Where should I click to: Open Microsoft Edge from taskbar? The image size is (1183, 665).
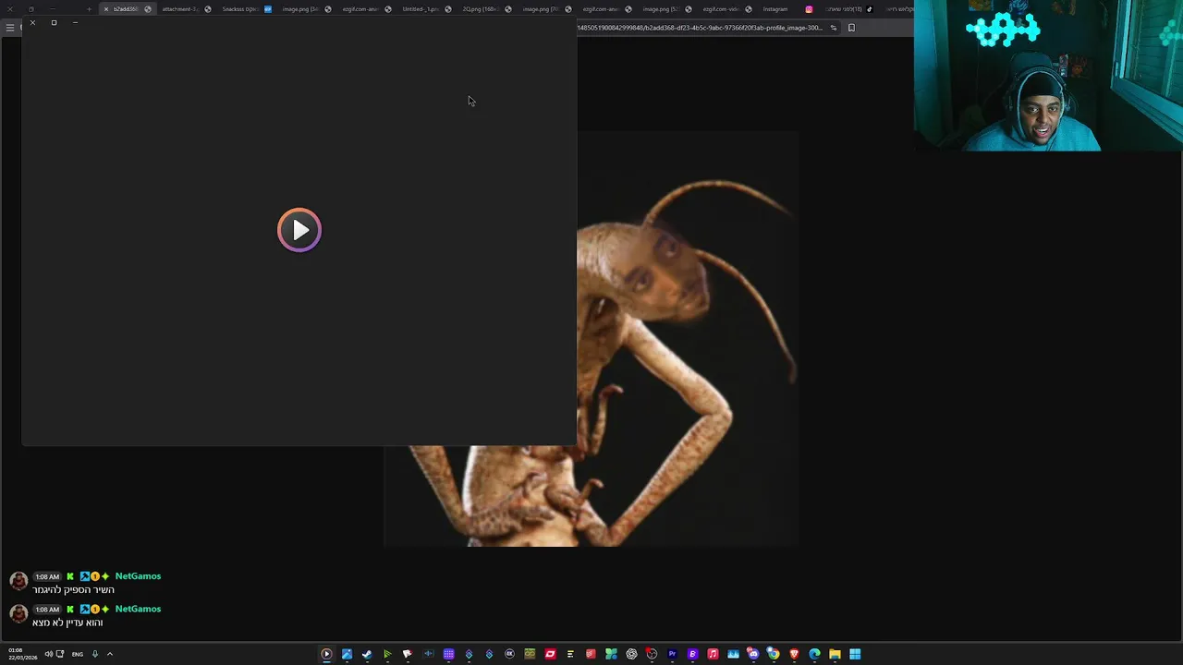click(814, 654)
